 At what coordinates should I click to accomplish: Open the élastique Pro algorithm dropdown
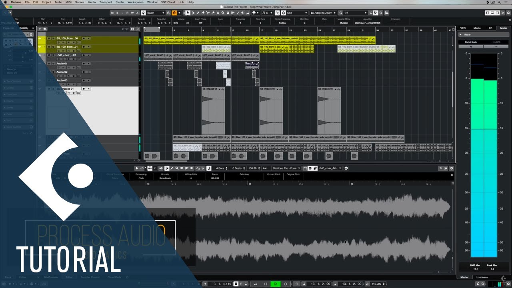tap(286, 168)
